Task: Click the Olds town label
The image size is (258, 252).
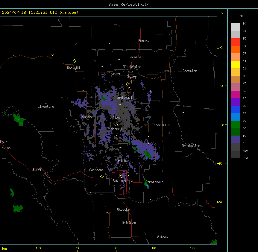Action: (116, 118)
